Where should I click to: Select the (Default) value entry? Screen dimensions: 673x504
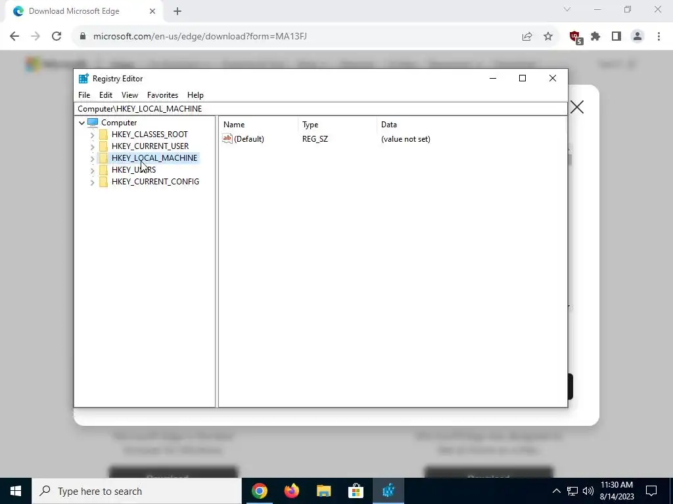point(249,139)
